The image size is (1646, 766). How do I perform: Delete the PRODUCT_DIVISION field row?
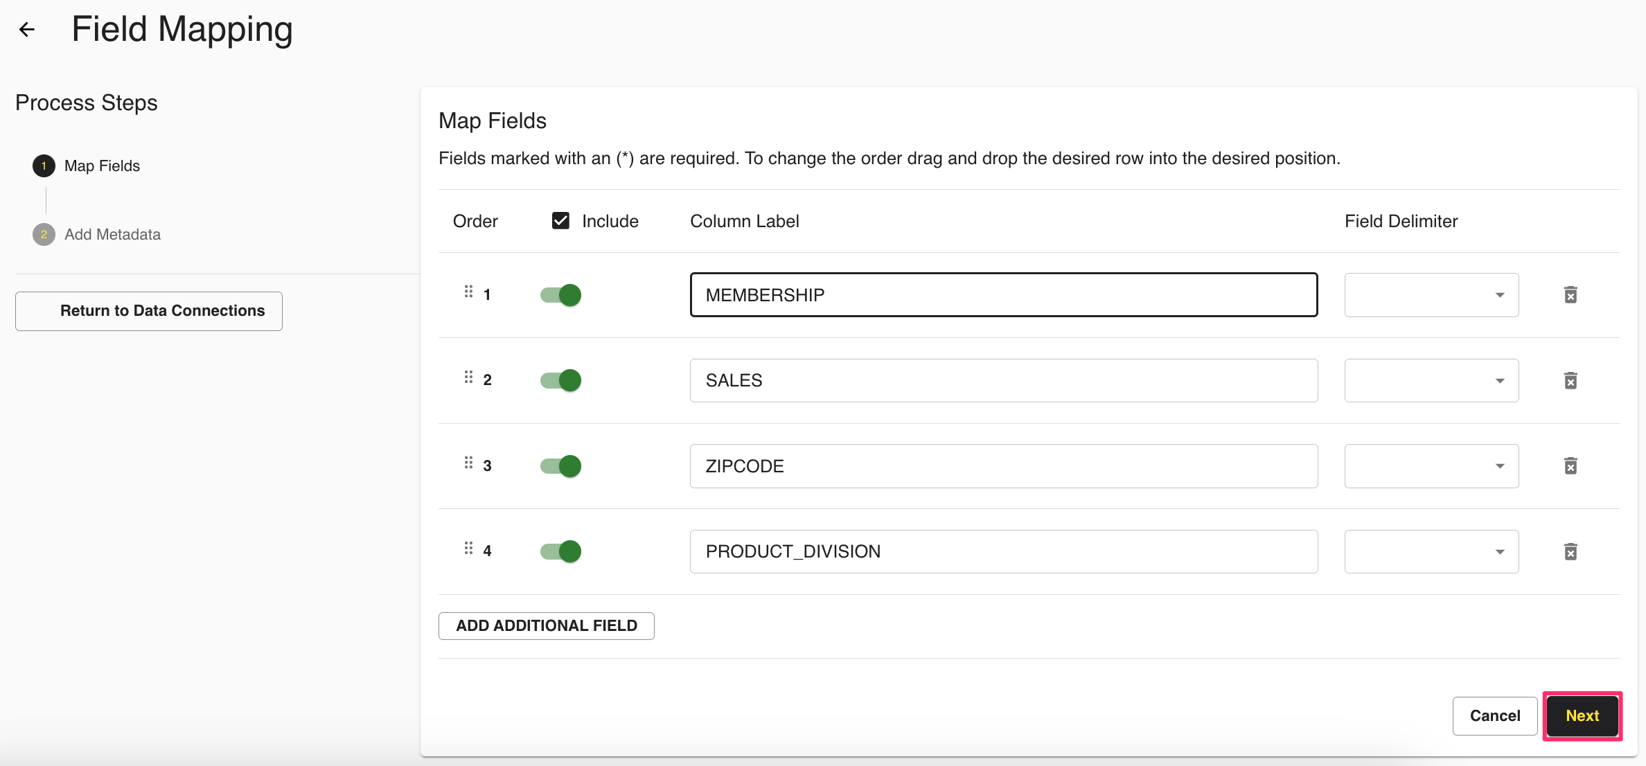(1570, 551)
